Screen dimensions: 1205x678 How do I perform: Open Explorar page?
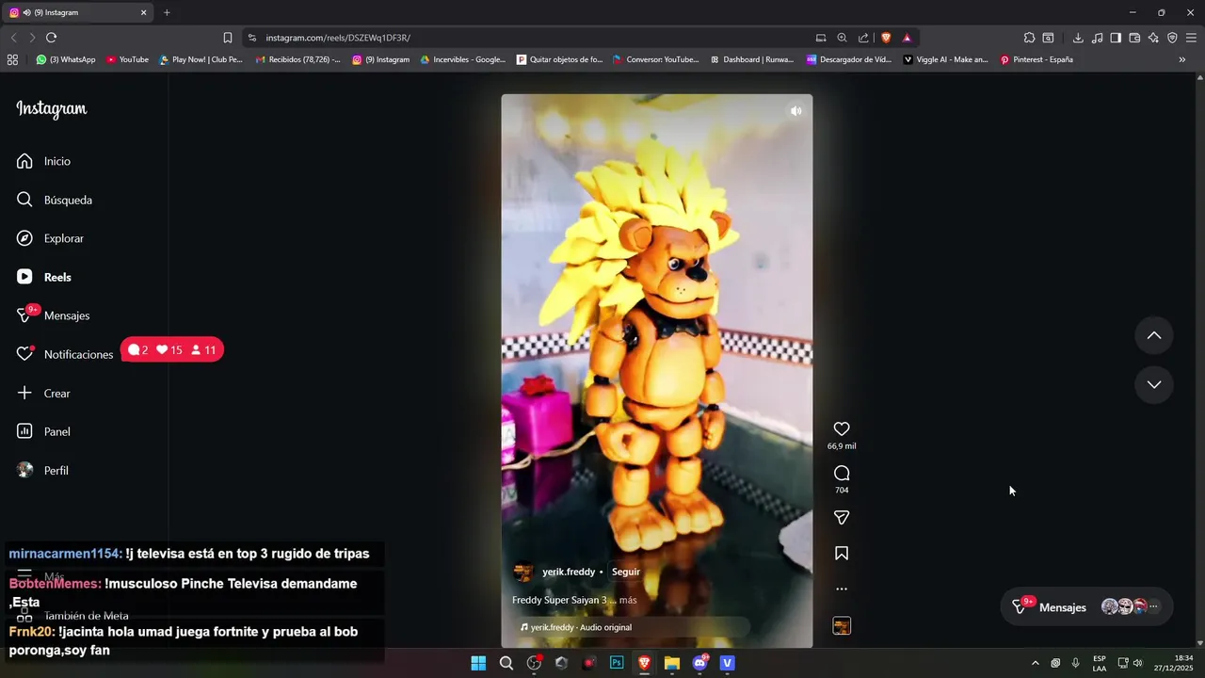tap(50, 238)
